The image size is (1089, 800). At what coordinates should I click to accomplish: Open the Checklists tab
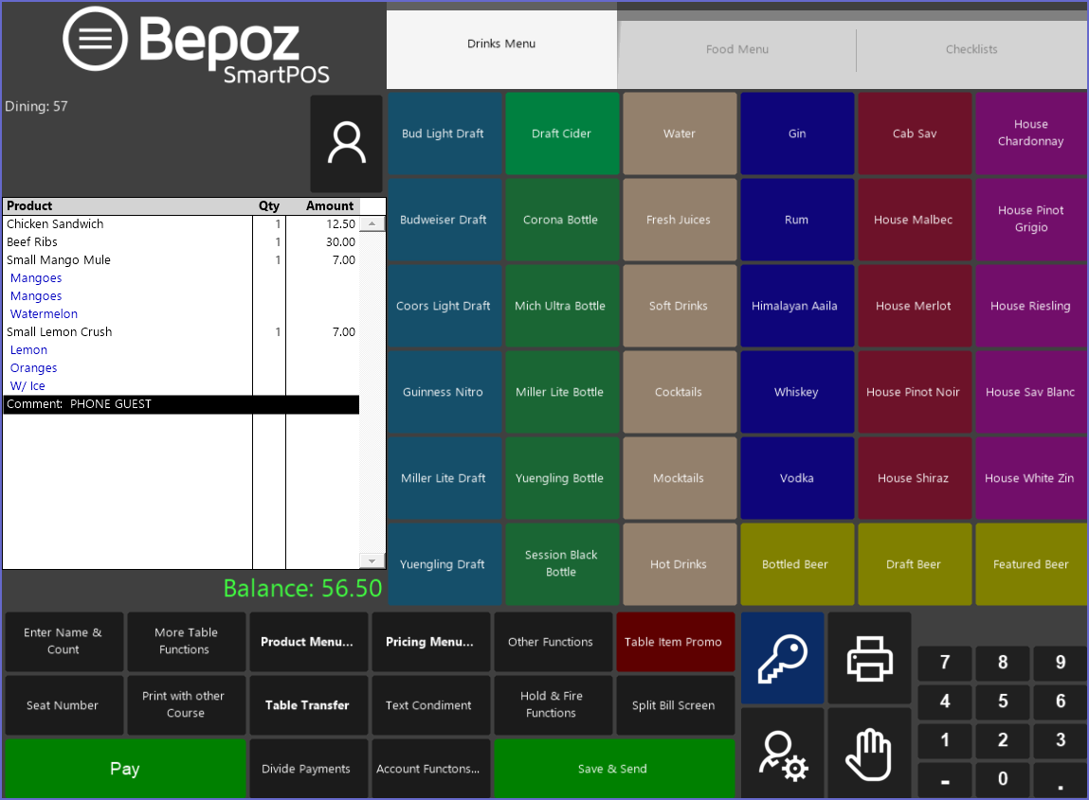coord(971,49)
